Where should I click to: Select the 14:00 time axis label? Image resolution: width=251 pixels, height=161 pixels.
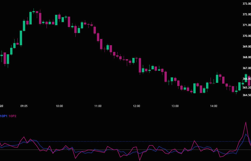214,106
